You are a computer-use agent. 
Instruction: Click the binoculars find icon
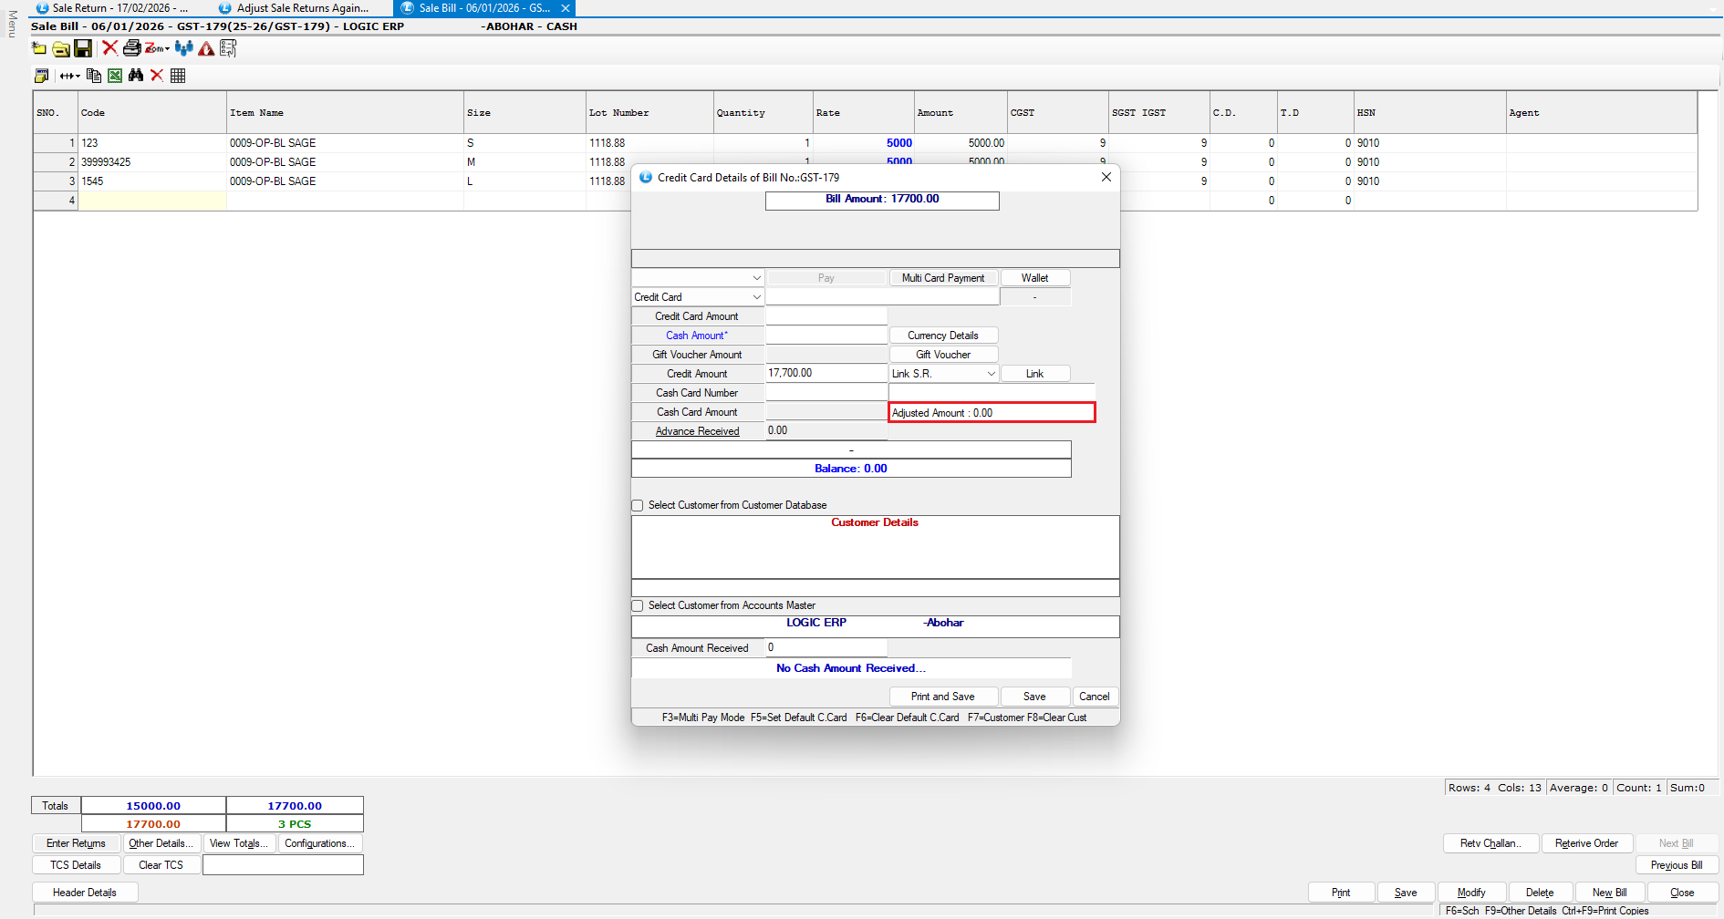pyautogui.click(x=136, y=76)
